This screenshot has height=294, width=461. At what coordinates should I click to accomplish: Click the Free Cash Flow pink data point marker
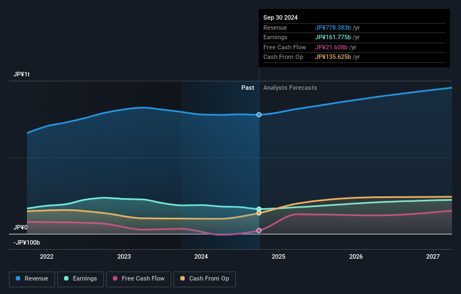259,231
